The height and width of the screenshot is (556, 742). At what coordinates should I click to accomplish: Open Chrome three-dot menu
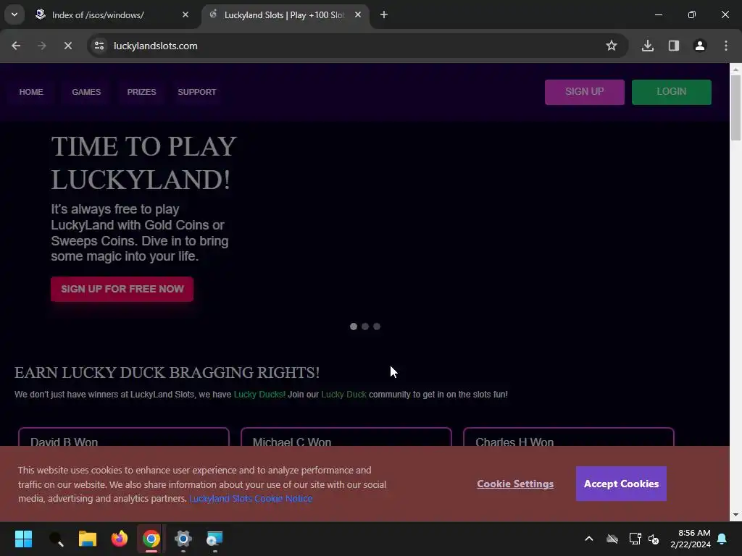click(726, 46)
